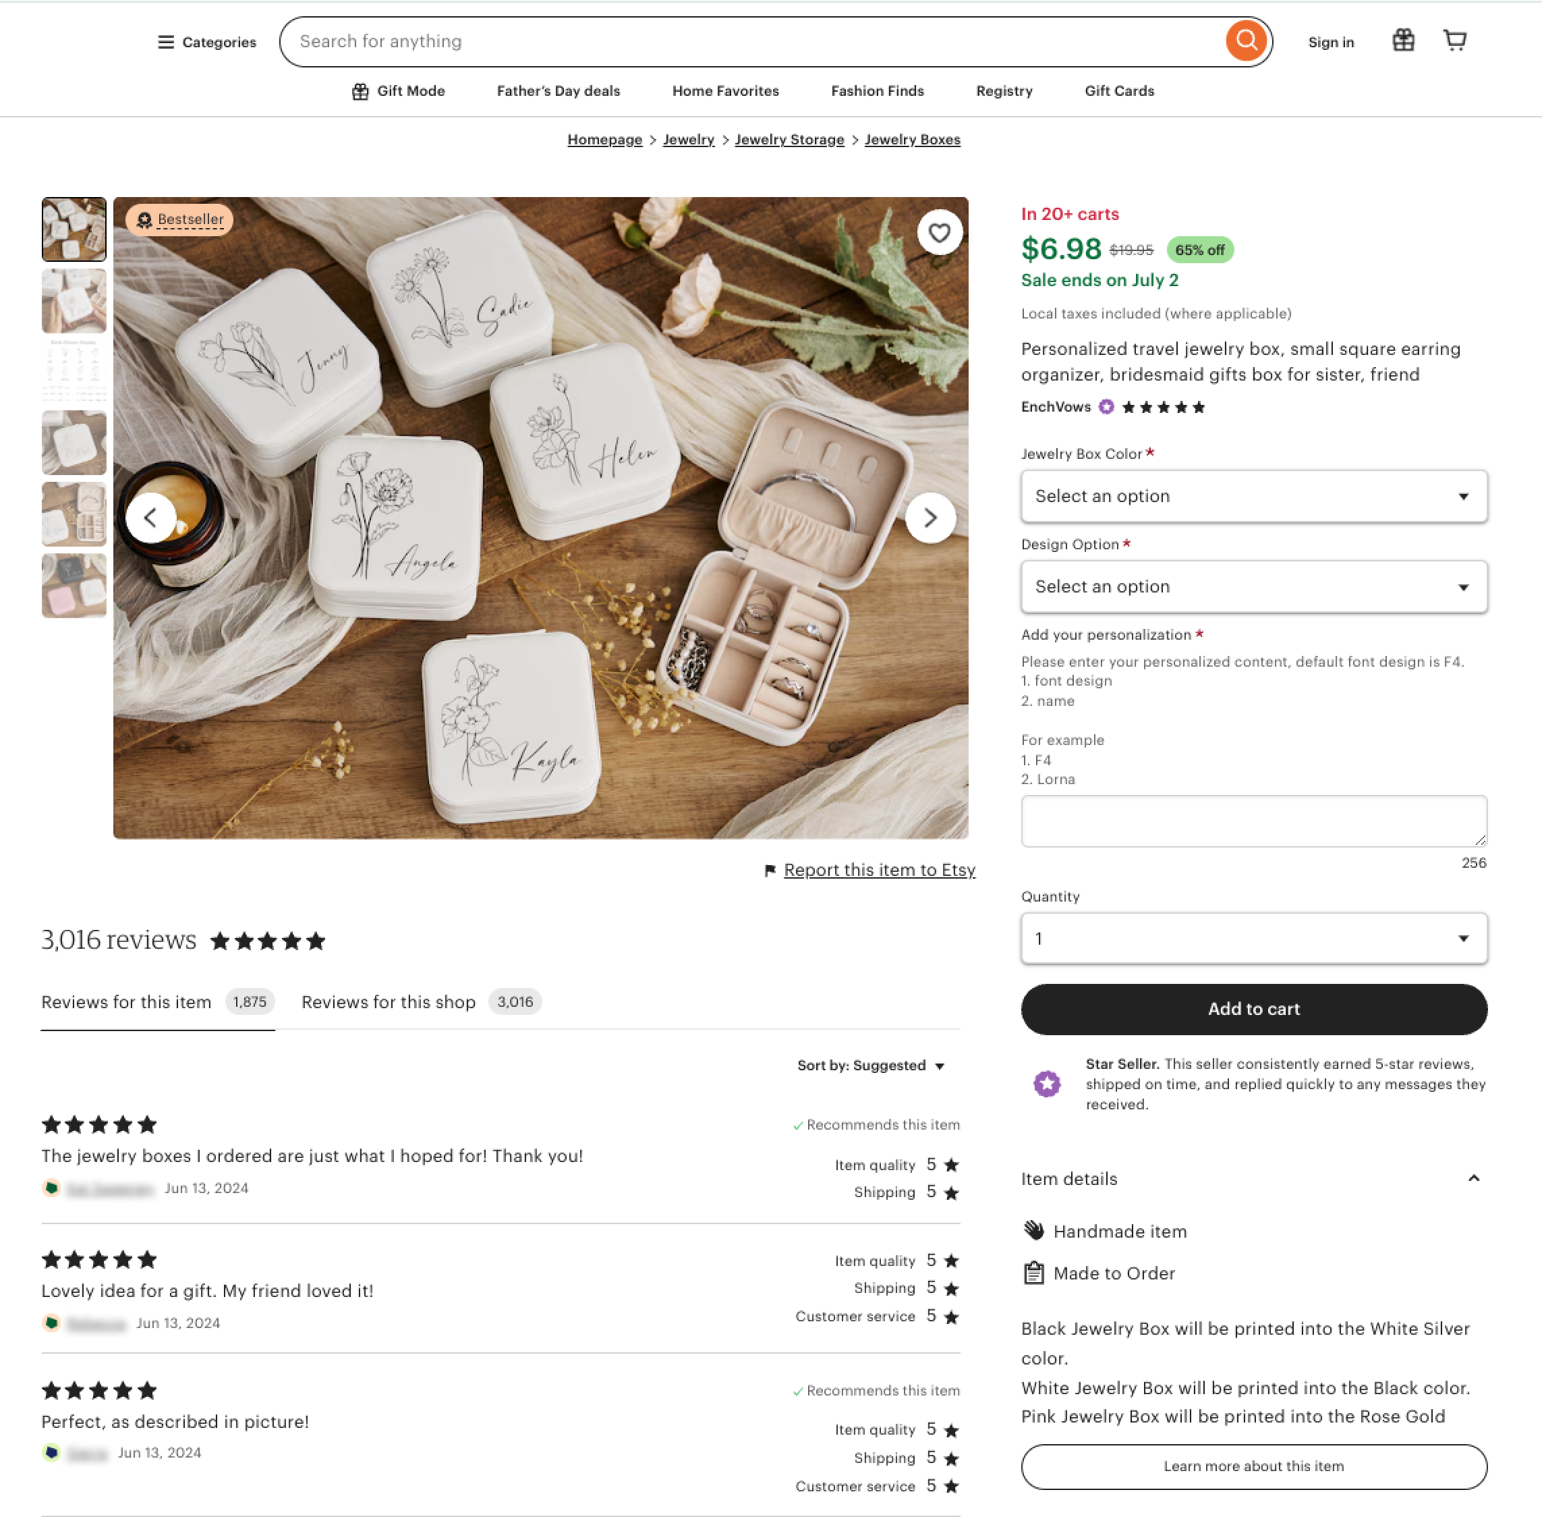Go to next product image arrow

(930, 518)
